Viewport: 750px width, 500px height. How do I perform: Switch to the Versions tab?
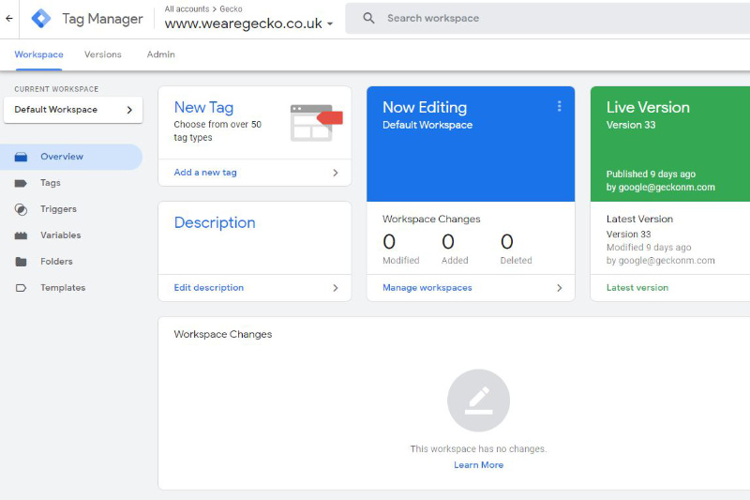103,54
